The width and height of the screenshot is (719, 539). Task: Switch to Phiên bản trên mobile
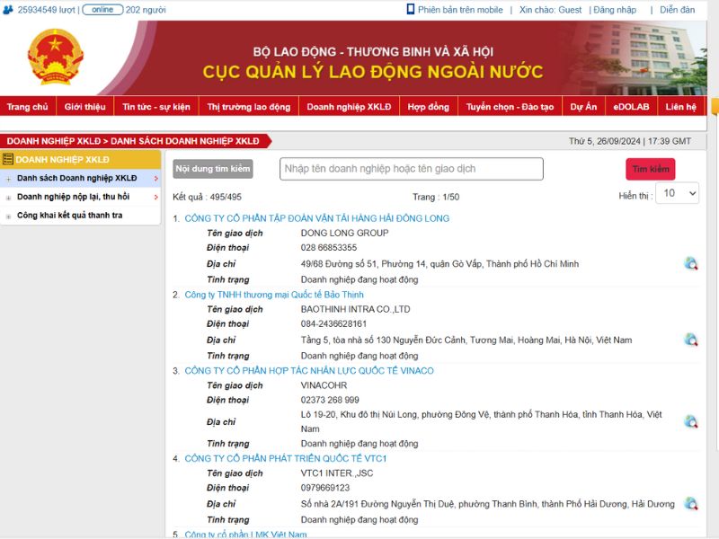coord(460,10)
